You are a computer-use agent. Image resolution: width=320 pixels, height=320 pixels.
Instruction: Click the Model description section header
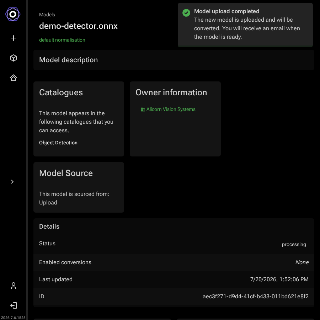click(68, 60)
